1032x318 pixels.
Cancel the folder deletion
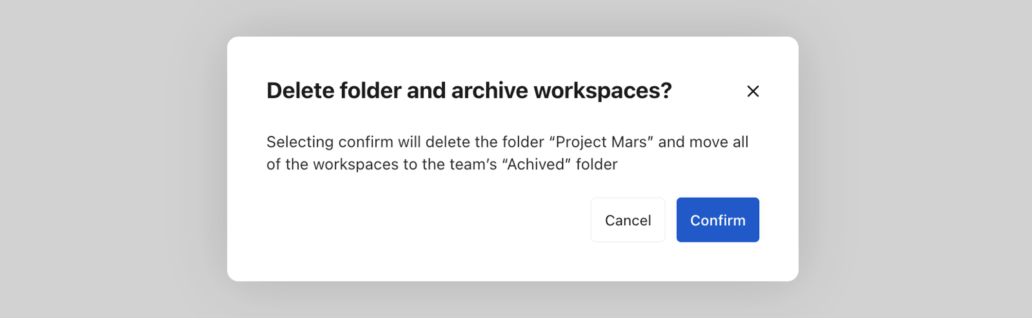tap(628, 220)
